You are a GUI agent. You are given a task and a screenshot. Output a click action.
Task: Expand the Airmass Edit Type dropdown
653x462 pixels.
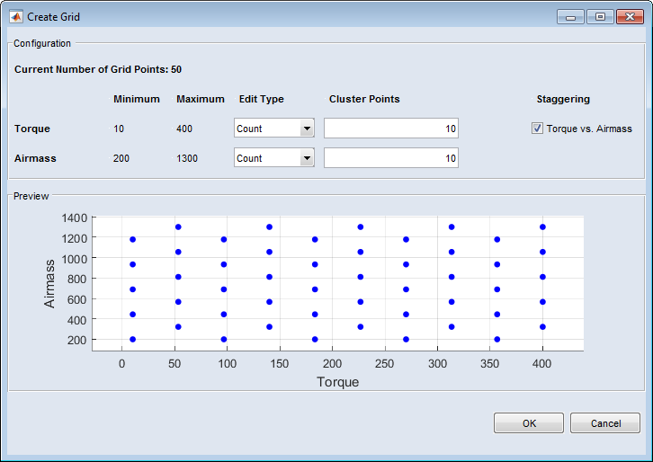[306, 158]
